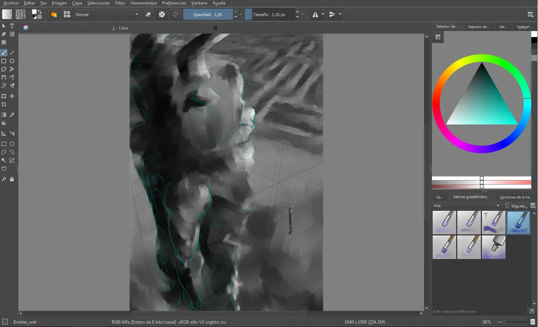Open the Preferencias menu
538x327 pixels.
click(x=174, y=3)
